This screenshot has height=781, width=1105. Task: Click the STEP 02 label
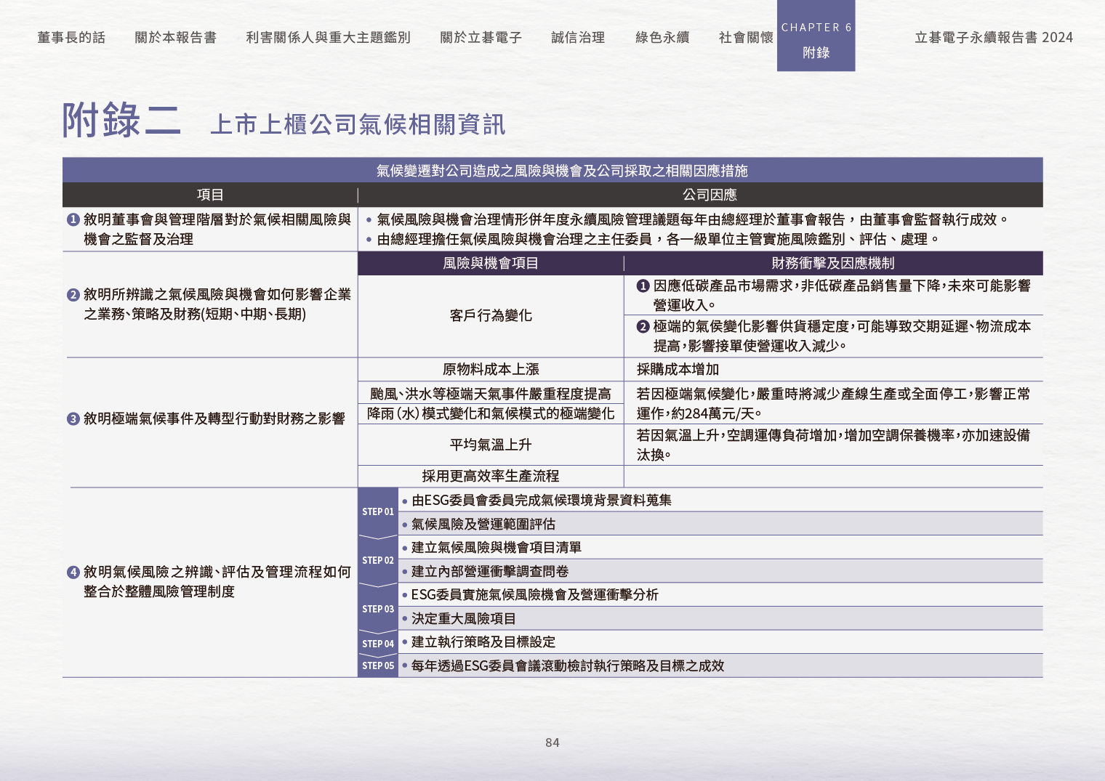tap(378, 560)
